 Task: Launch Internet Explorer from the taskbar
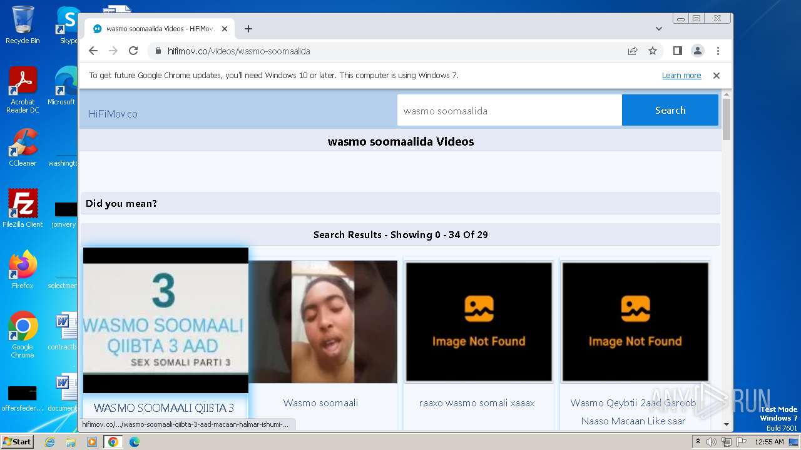(50, 442)
